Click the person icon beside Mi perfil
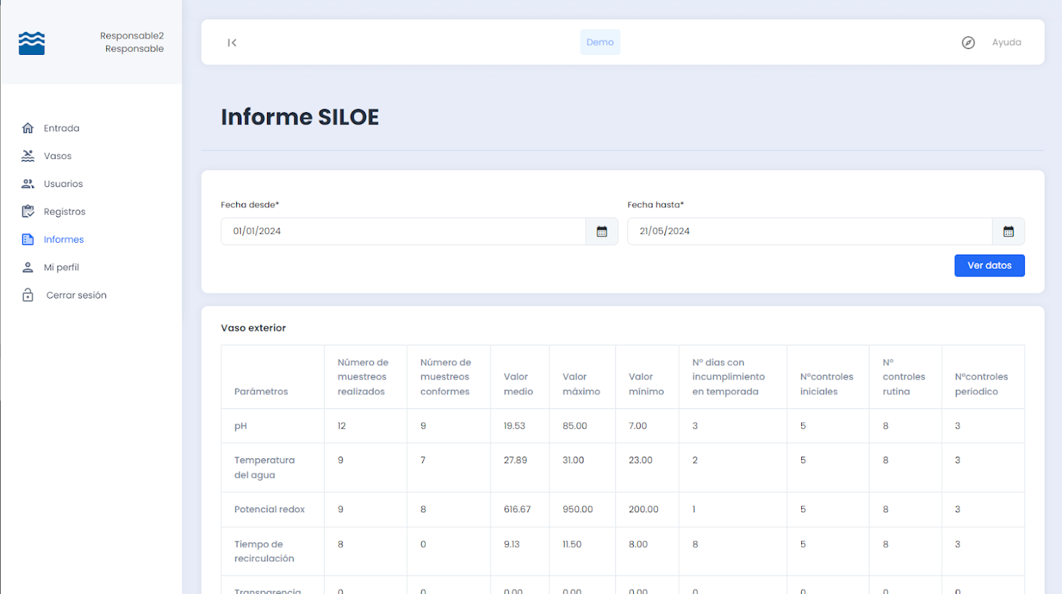Screen dimensions: 1062x594 coord(28,267)
